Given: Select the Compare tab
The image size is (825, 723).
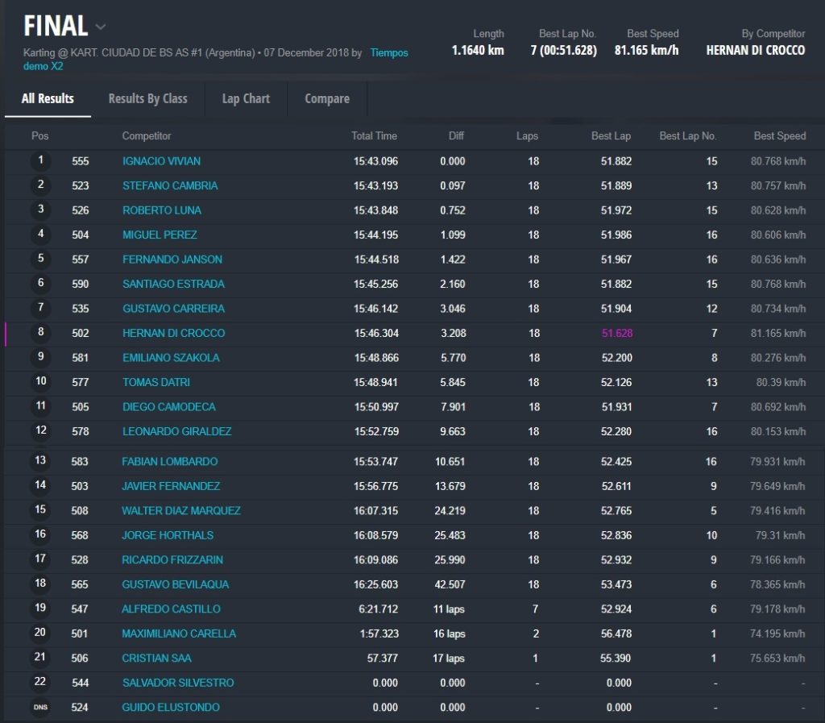Looking at the screenshot, I should [326, 98].
